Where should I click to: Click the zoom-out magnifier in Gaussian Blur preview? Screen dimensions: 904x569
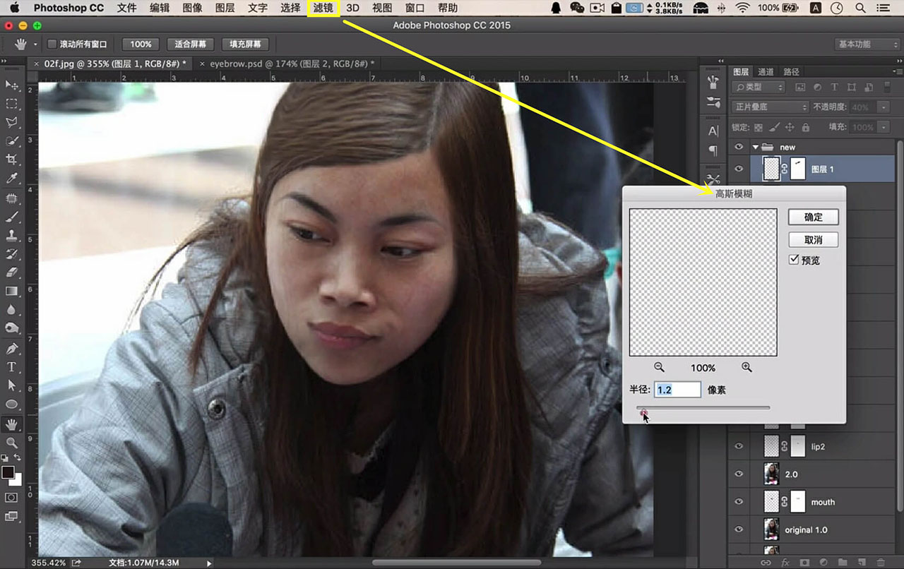659,367
